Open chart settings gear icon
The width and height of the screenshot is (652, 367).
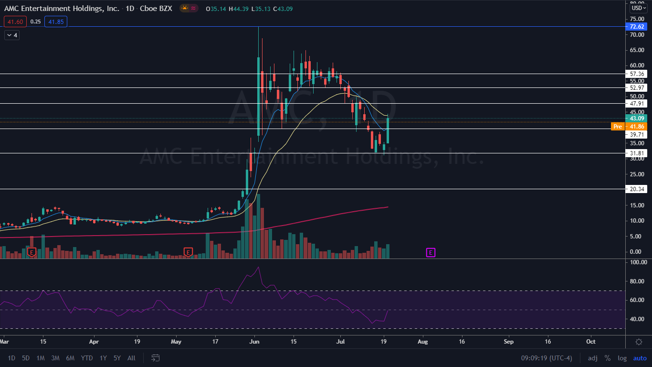[639, 342]
